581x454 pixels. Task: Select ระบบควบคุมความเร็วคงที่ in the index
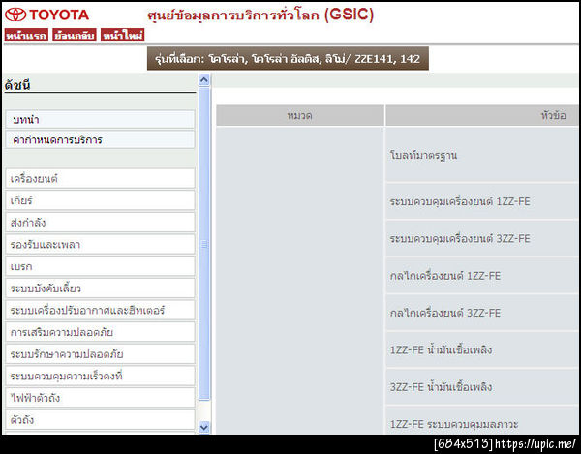100,376
